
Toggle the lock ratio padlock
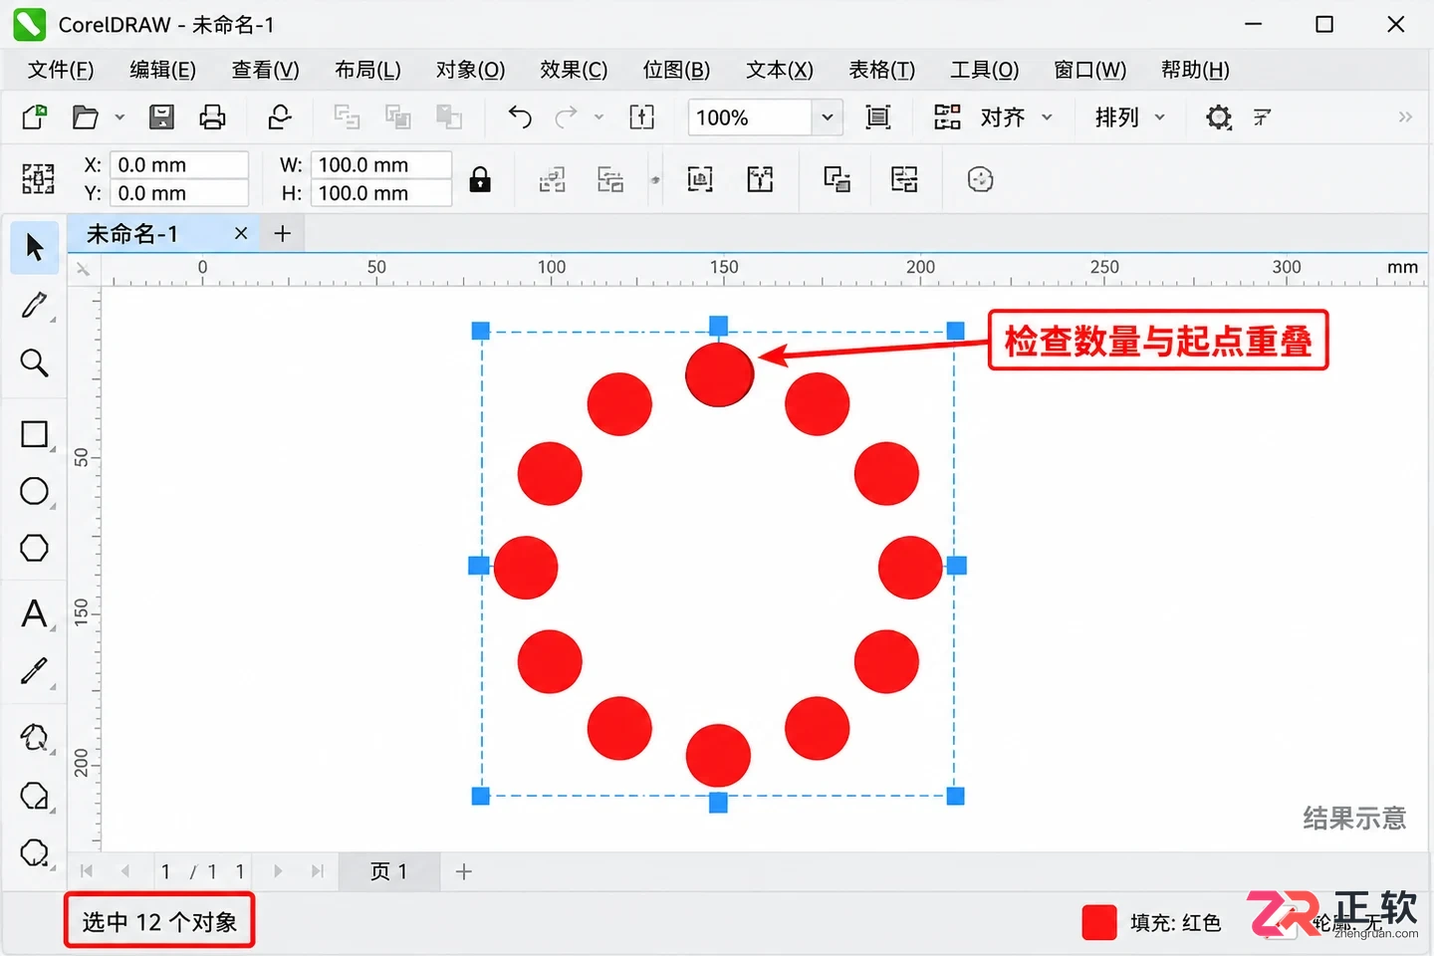480,179
